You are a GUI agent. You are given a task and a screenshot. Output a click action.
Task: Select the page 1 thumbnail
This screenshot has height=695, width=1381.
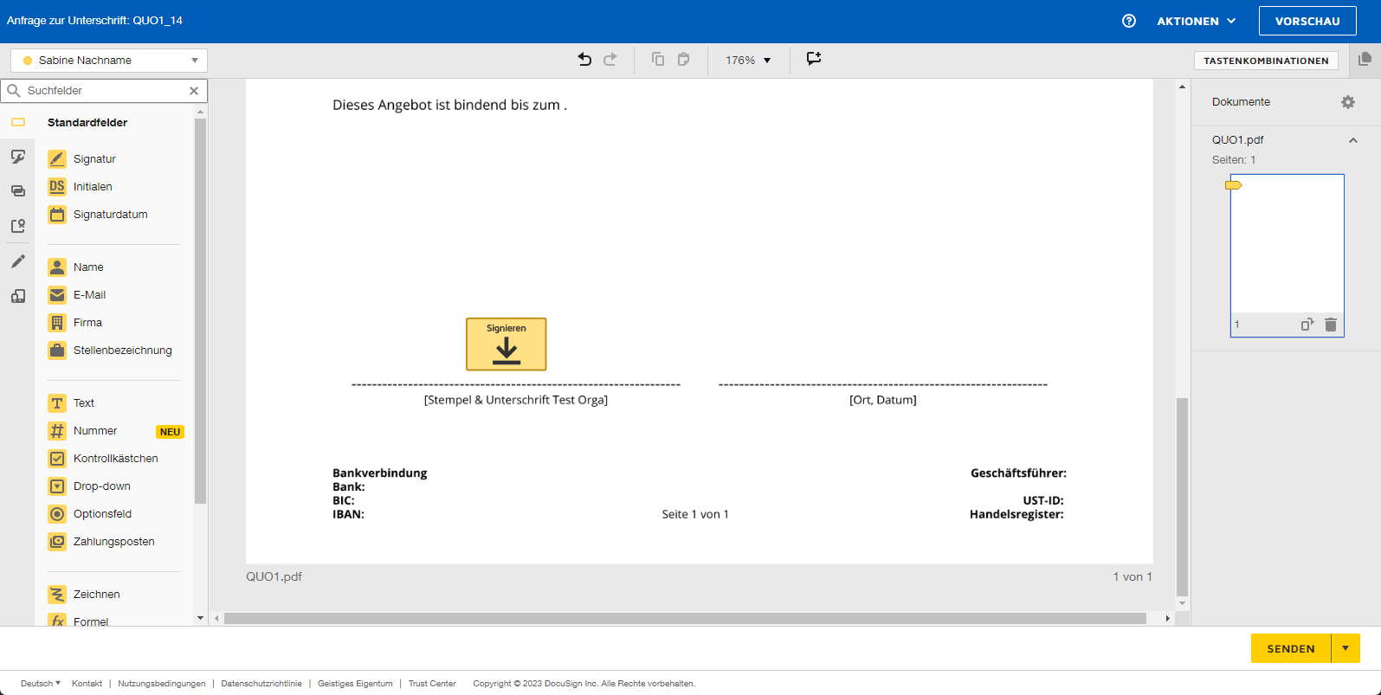click(x=1287, y=255)
